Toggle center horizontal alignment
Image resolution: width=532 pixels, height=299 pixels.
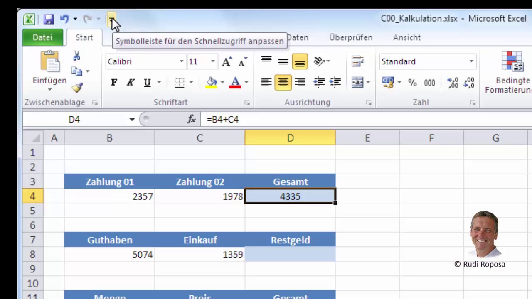coord(283,82)
